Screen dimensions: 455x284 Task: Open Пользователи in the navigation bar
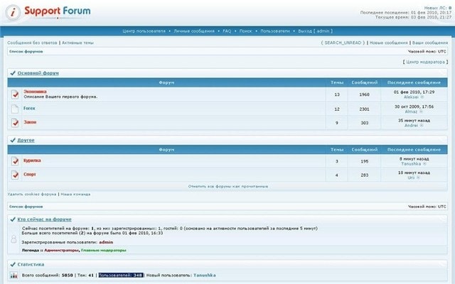point(275,31)
